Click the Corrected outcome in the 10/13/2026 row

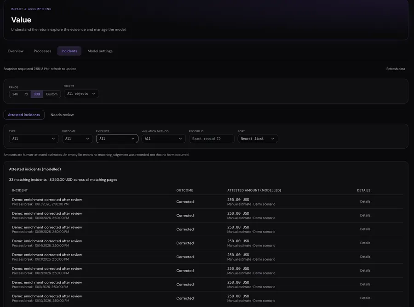[185, 257]
